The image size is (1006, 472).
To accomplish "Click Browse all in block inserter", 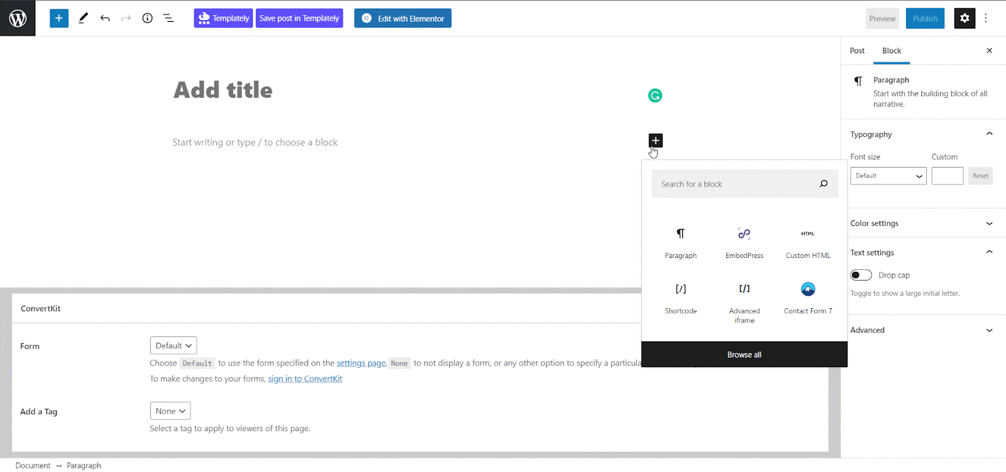I will click(x=744, y=355).
